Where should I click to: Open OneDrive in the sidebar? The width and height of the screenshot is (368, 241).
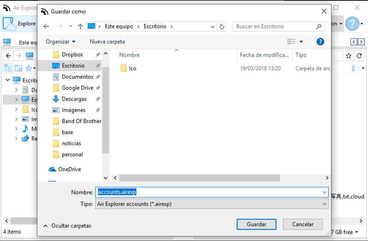tap(69, 169)
